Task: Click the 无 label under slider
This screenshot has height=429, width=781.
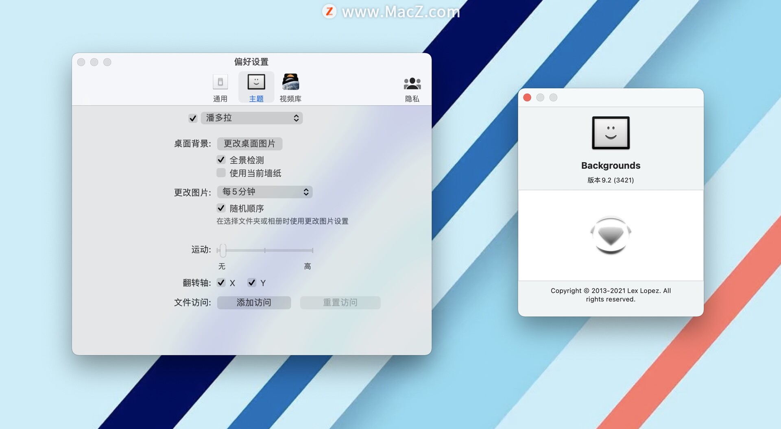Action: (x=222, y=266)
